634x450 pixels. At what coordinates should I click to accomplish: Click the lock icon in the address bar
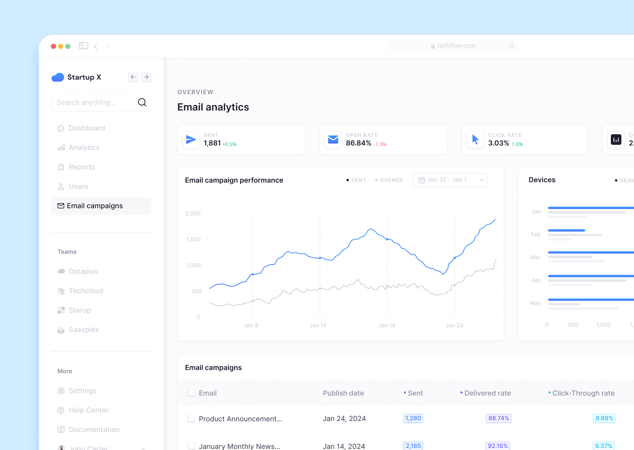(x=433, y=46)
